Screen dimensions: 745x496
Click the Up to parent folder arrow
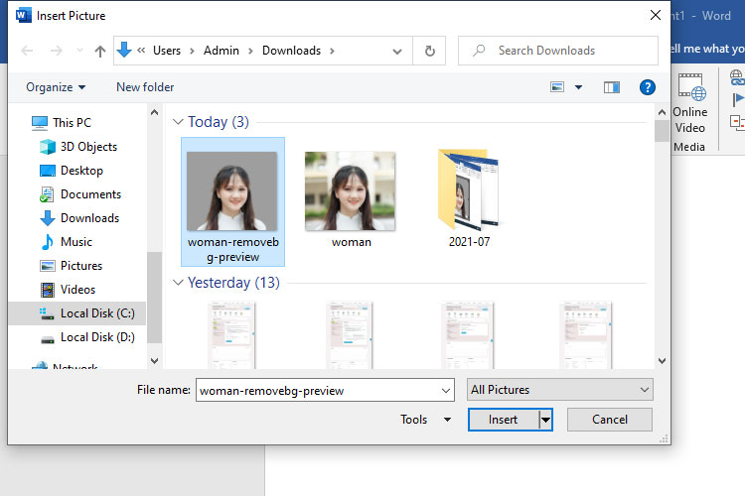99,51
